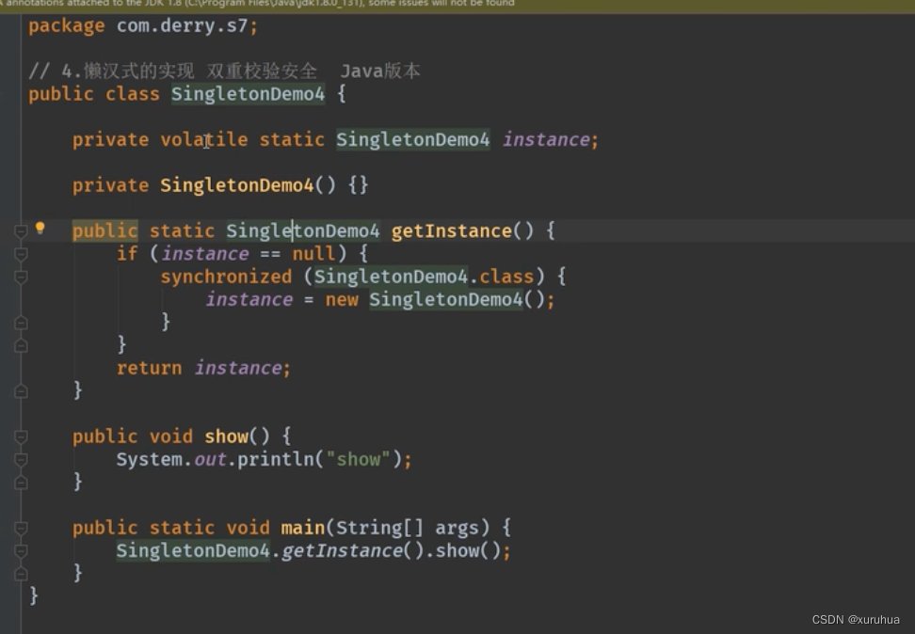Click the 'String[]' parameter type

click(379, 529)
